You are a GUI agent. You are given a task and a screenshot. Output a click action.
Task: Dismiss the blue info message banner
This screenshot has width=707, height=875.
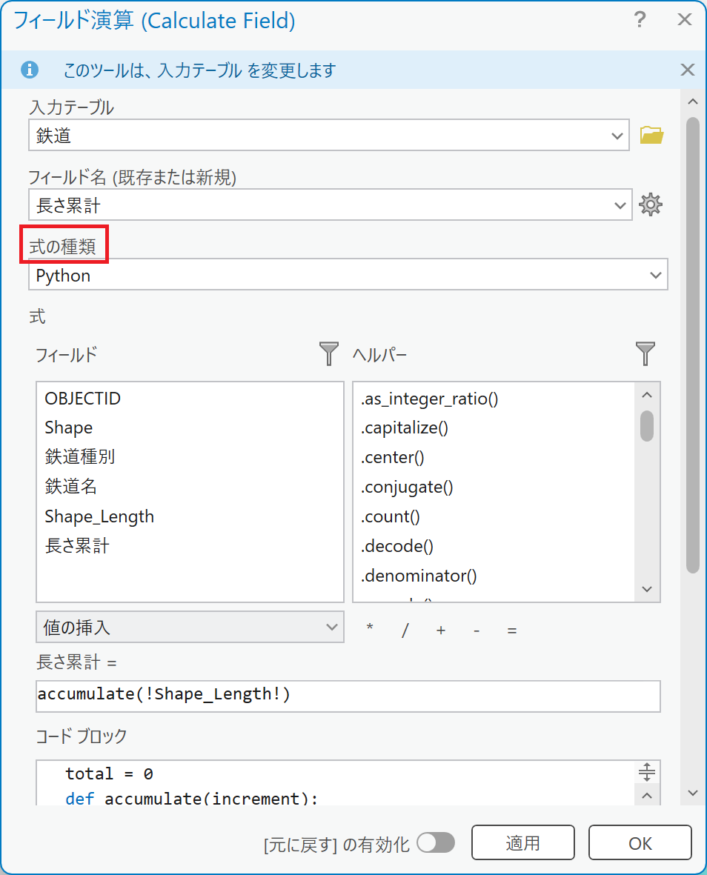click(687, 70)
